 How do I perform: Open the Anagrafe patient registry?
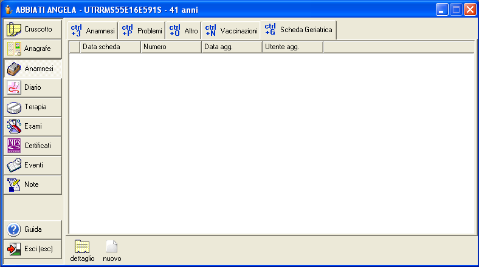33,49
